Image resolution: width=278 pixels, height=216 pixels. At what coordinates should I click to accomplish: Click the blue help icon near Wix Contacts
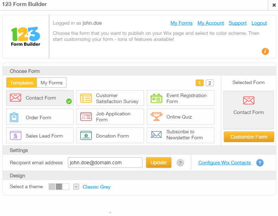[260, 163]
